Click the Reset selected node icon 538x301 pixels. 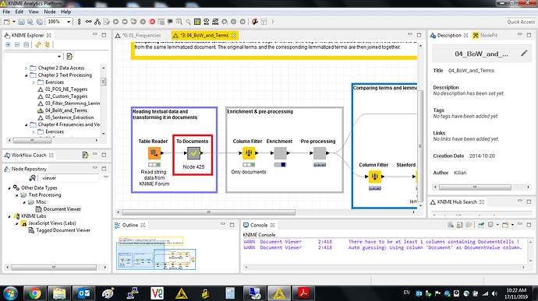[161, 22]
